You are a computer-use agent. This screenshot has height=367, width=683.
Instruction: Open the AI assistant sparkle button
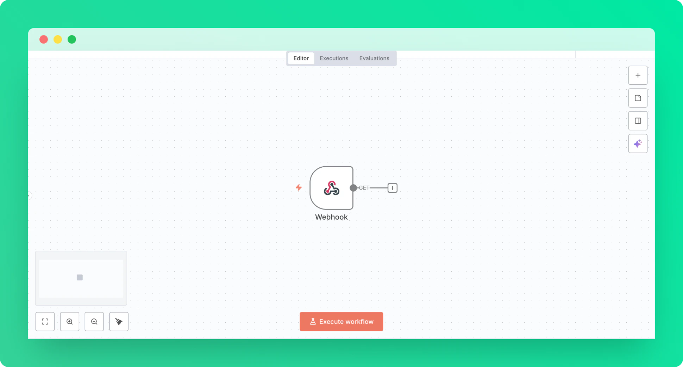638,143
